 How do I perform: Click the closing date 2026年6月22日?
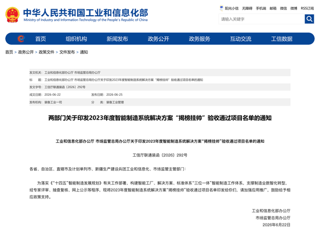(x=276, y=225)
